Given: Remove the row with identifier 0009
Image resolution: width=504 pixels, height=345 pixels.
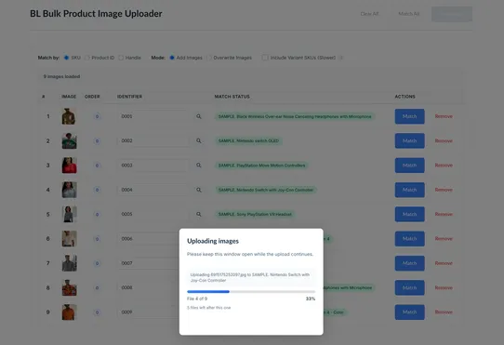Looking at the screenshot, I should 444,312.
